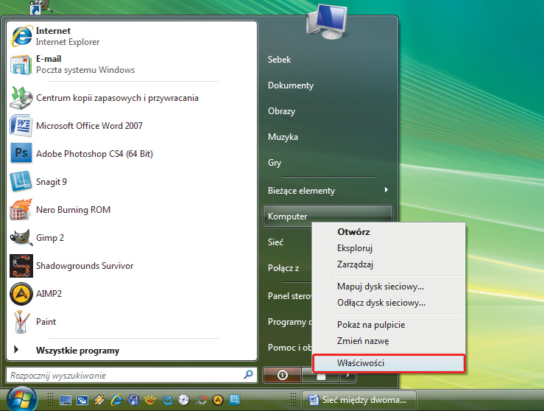This screenshot has width=544, height=411.
Task: Open Microsoft Office Word 2007
Action: coord(89,126)
